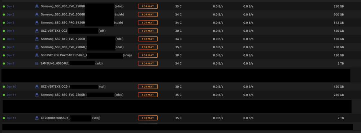The width and height of the screenshot is (361, 133).
Task: Format the Dev 3 drive
Action: [x=148, y=23]
